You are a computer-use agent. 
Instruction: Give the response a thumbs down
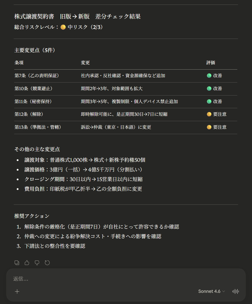[x=37, y=263]
